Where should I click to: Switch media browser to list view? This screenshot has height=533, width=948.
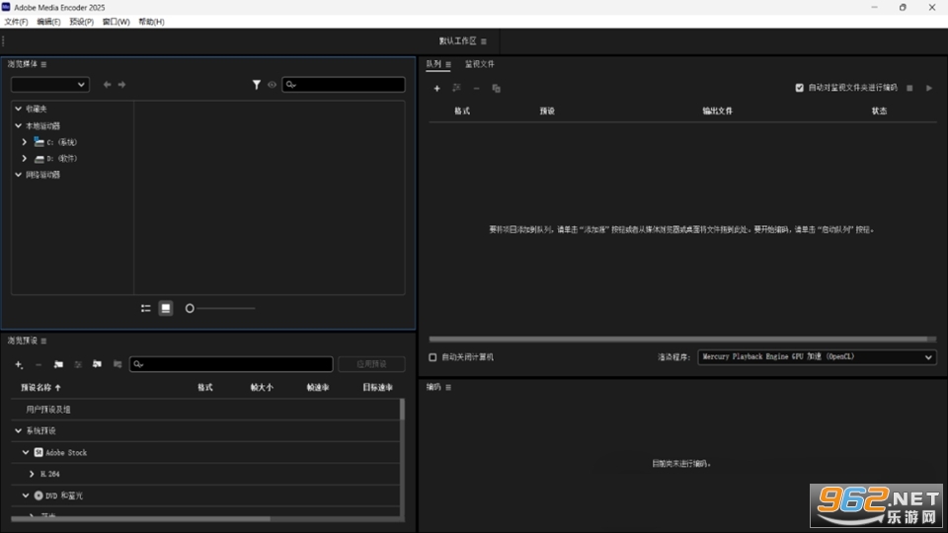[146, 308]
